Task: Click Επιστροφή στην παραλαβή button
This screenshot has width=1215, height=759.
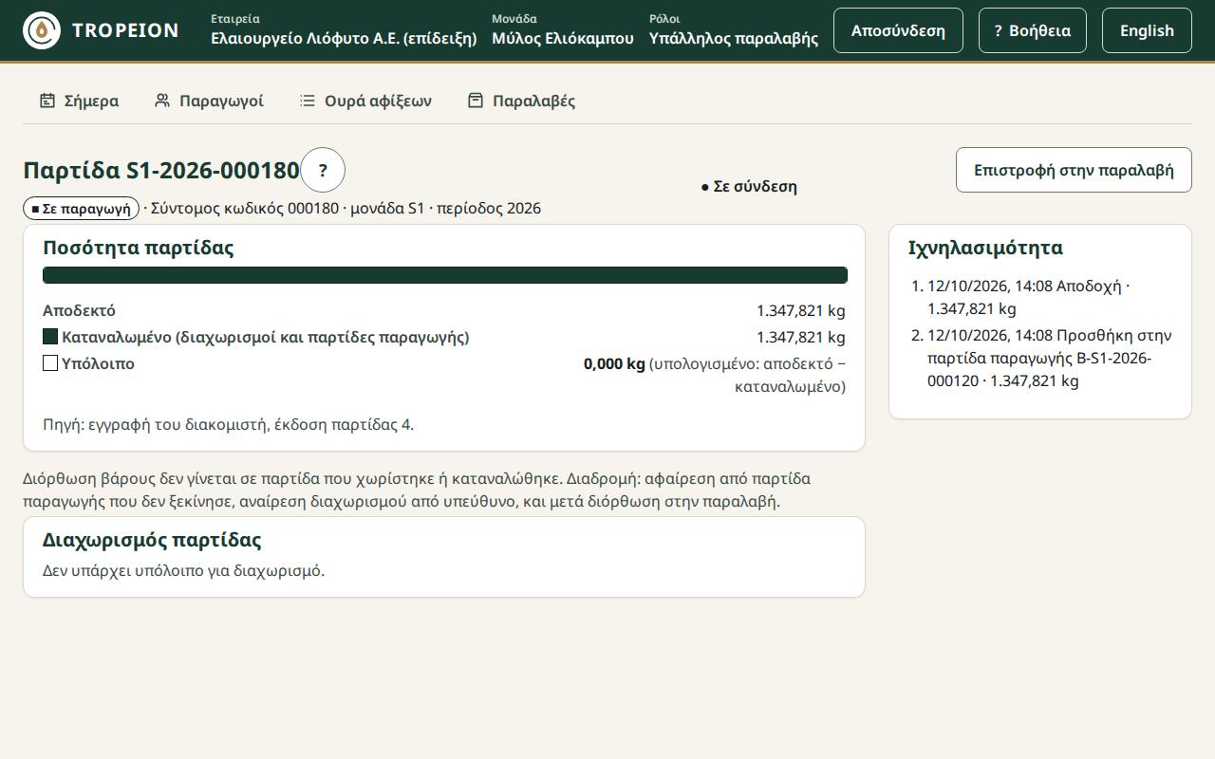Action: pyautogui.click(x=1074, y=170)
